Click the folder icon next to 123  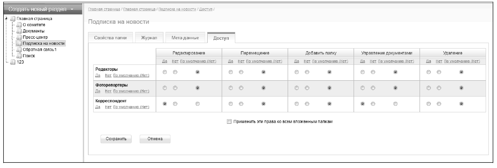pyautogui.click(x=13, y=62)
